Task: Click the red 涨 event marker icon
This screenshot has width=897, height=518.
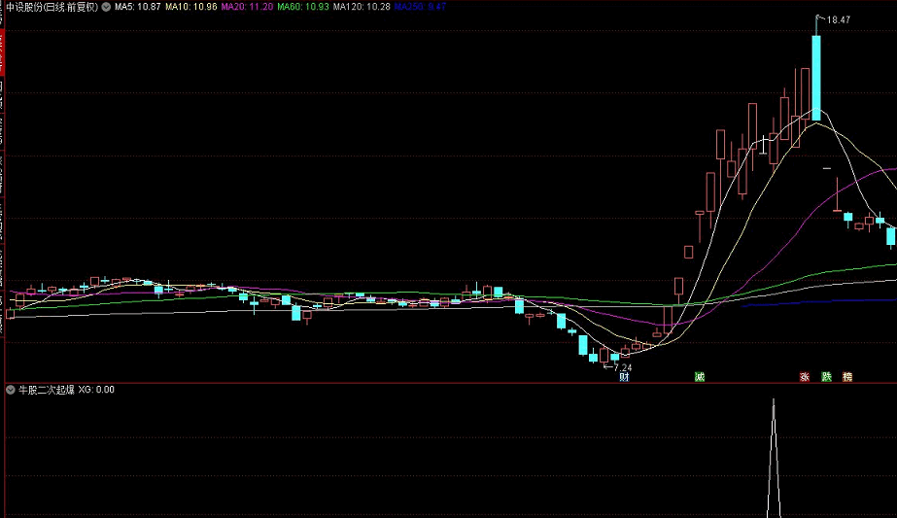Action: point(805,377)
